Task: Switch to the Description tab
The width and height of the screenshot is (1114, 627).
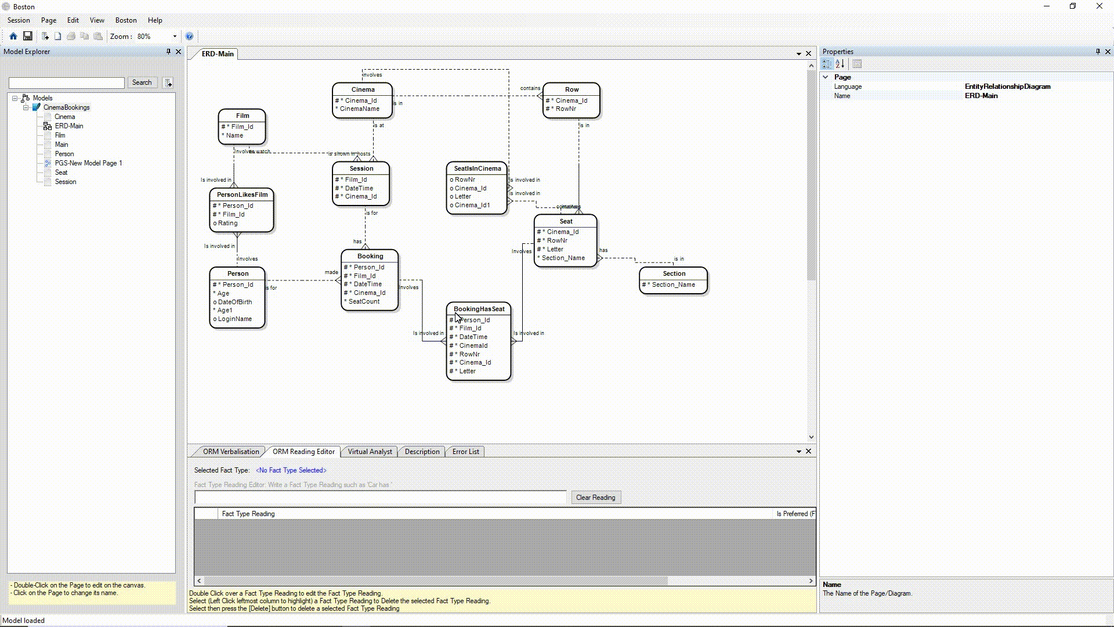Action: 422,452
